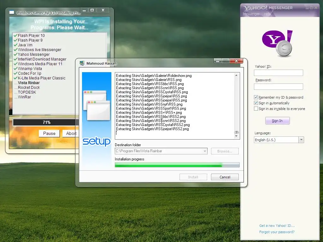Click extraction log scrollbar up arrow
This screenshot has height=242, width=323.
(237, 76)
